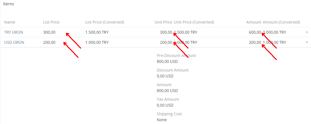Click the Unit Price column header

[x=163, y=22]
